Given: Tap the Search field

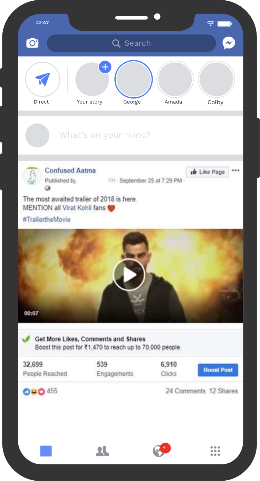Looking at the screenshot, I should tap(131, 43).
